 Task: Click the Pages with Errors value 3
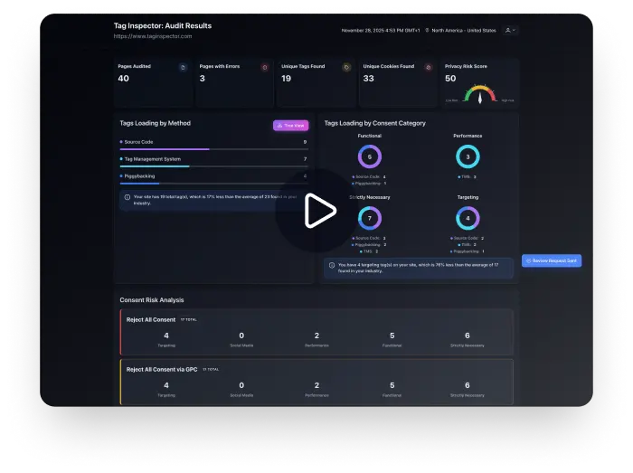pos(203,79)
